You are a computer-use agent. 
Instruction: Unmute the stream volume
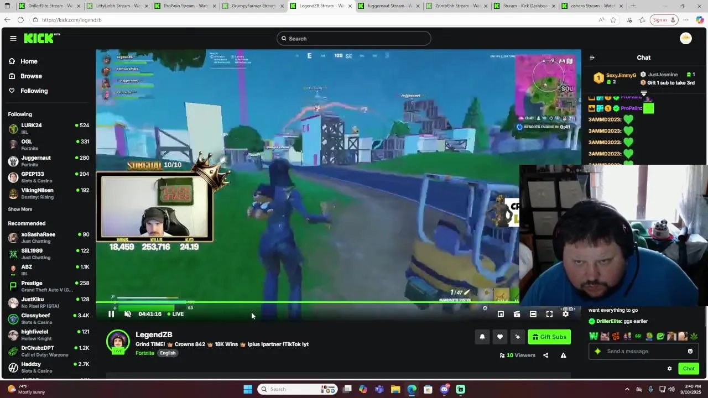click(x=128, y=314)
